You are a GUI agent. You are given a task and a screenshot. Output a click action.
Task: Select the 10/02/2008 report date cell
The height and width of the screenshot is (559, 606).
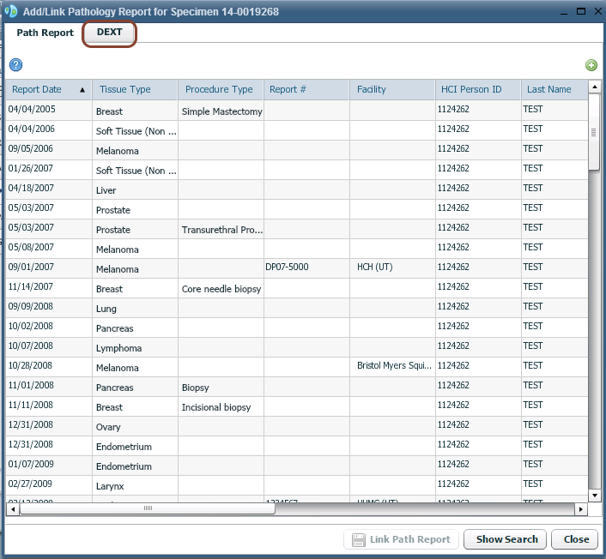[x=49, y=327]
